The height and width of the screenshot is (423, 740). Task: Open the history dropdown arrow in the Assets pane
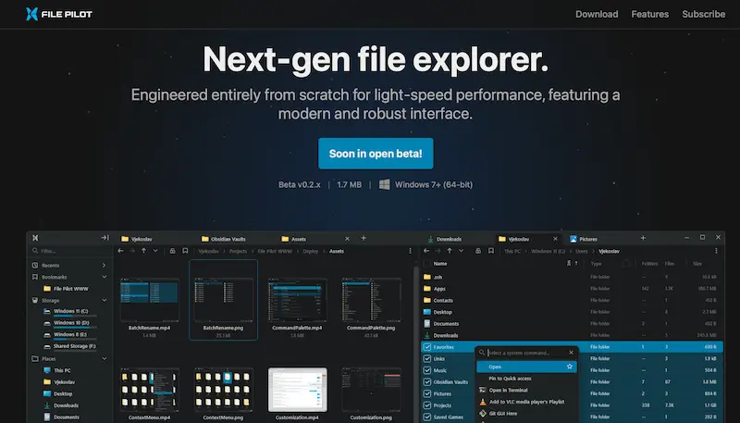(155, 251)
